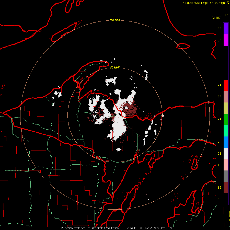The image size is (230, 230).
Task: Click the WS legend label
Action: pyautogui.click(x=219, y=142)
